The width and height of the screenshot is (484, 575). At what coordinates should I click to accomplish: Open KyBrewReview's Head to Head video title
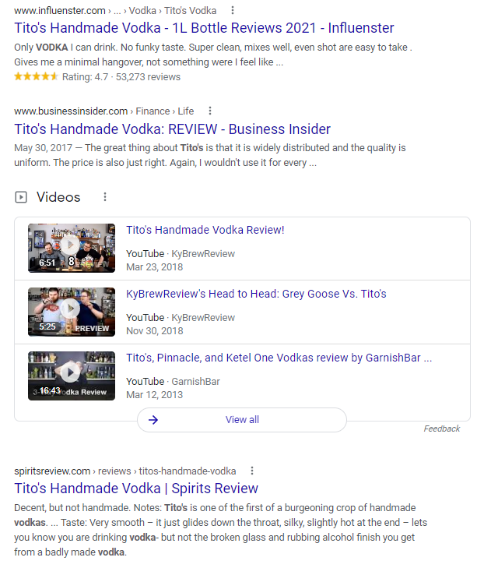256,294
